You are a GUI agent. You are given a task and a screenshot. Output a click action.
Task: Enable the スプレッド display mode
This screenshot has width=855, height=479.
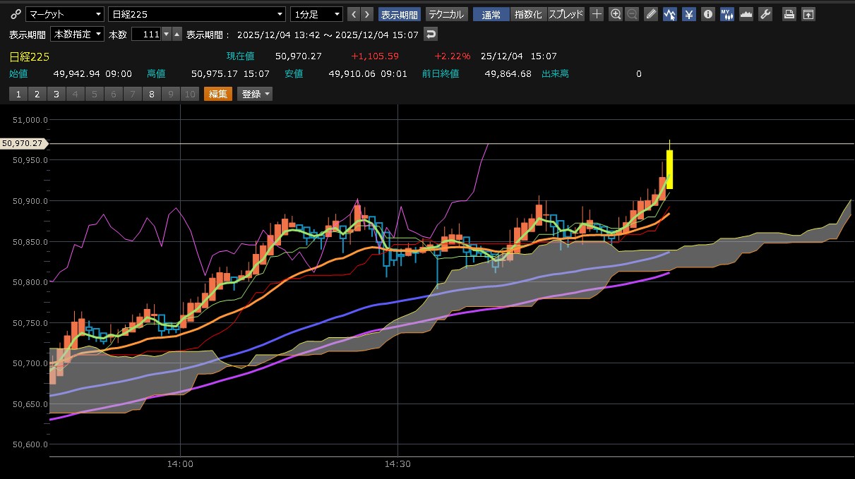click(566, 14)
